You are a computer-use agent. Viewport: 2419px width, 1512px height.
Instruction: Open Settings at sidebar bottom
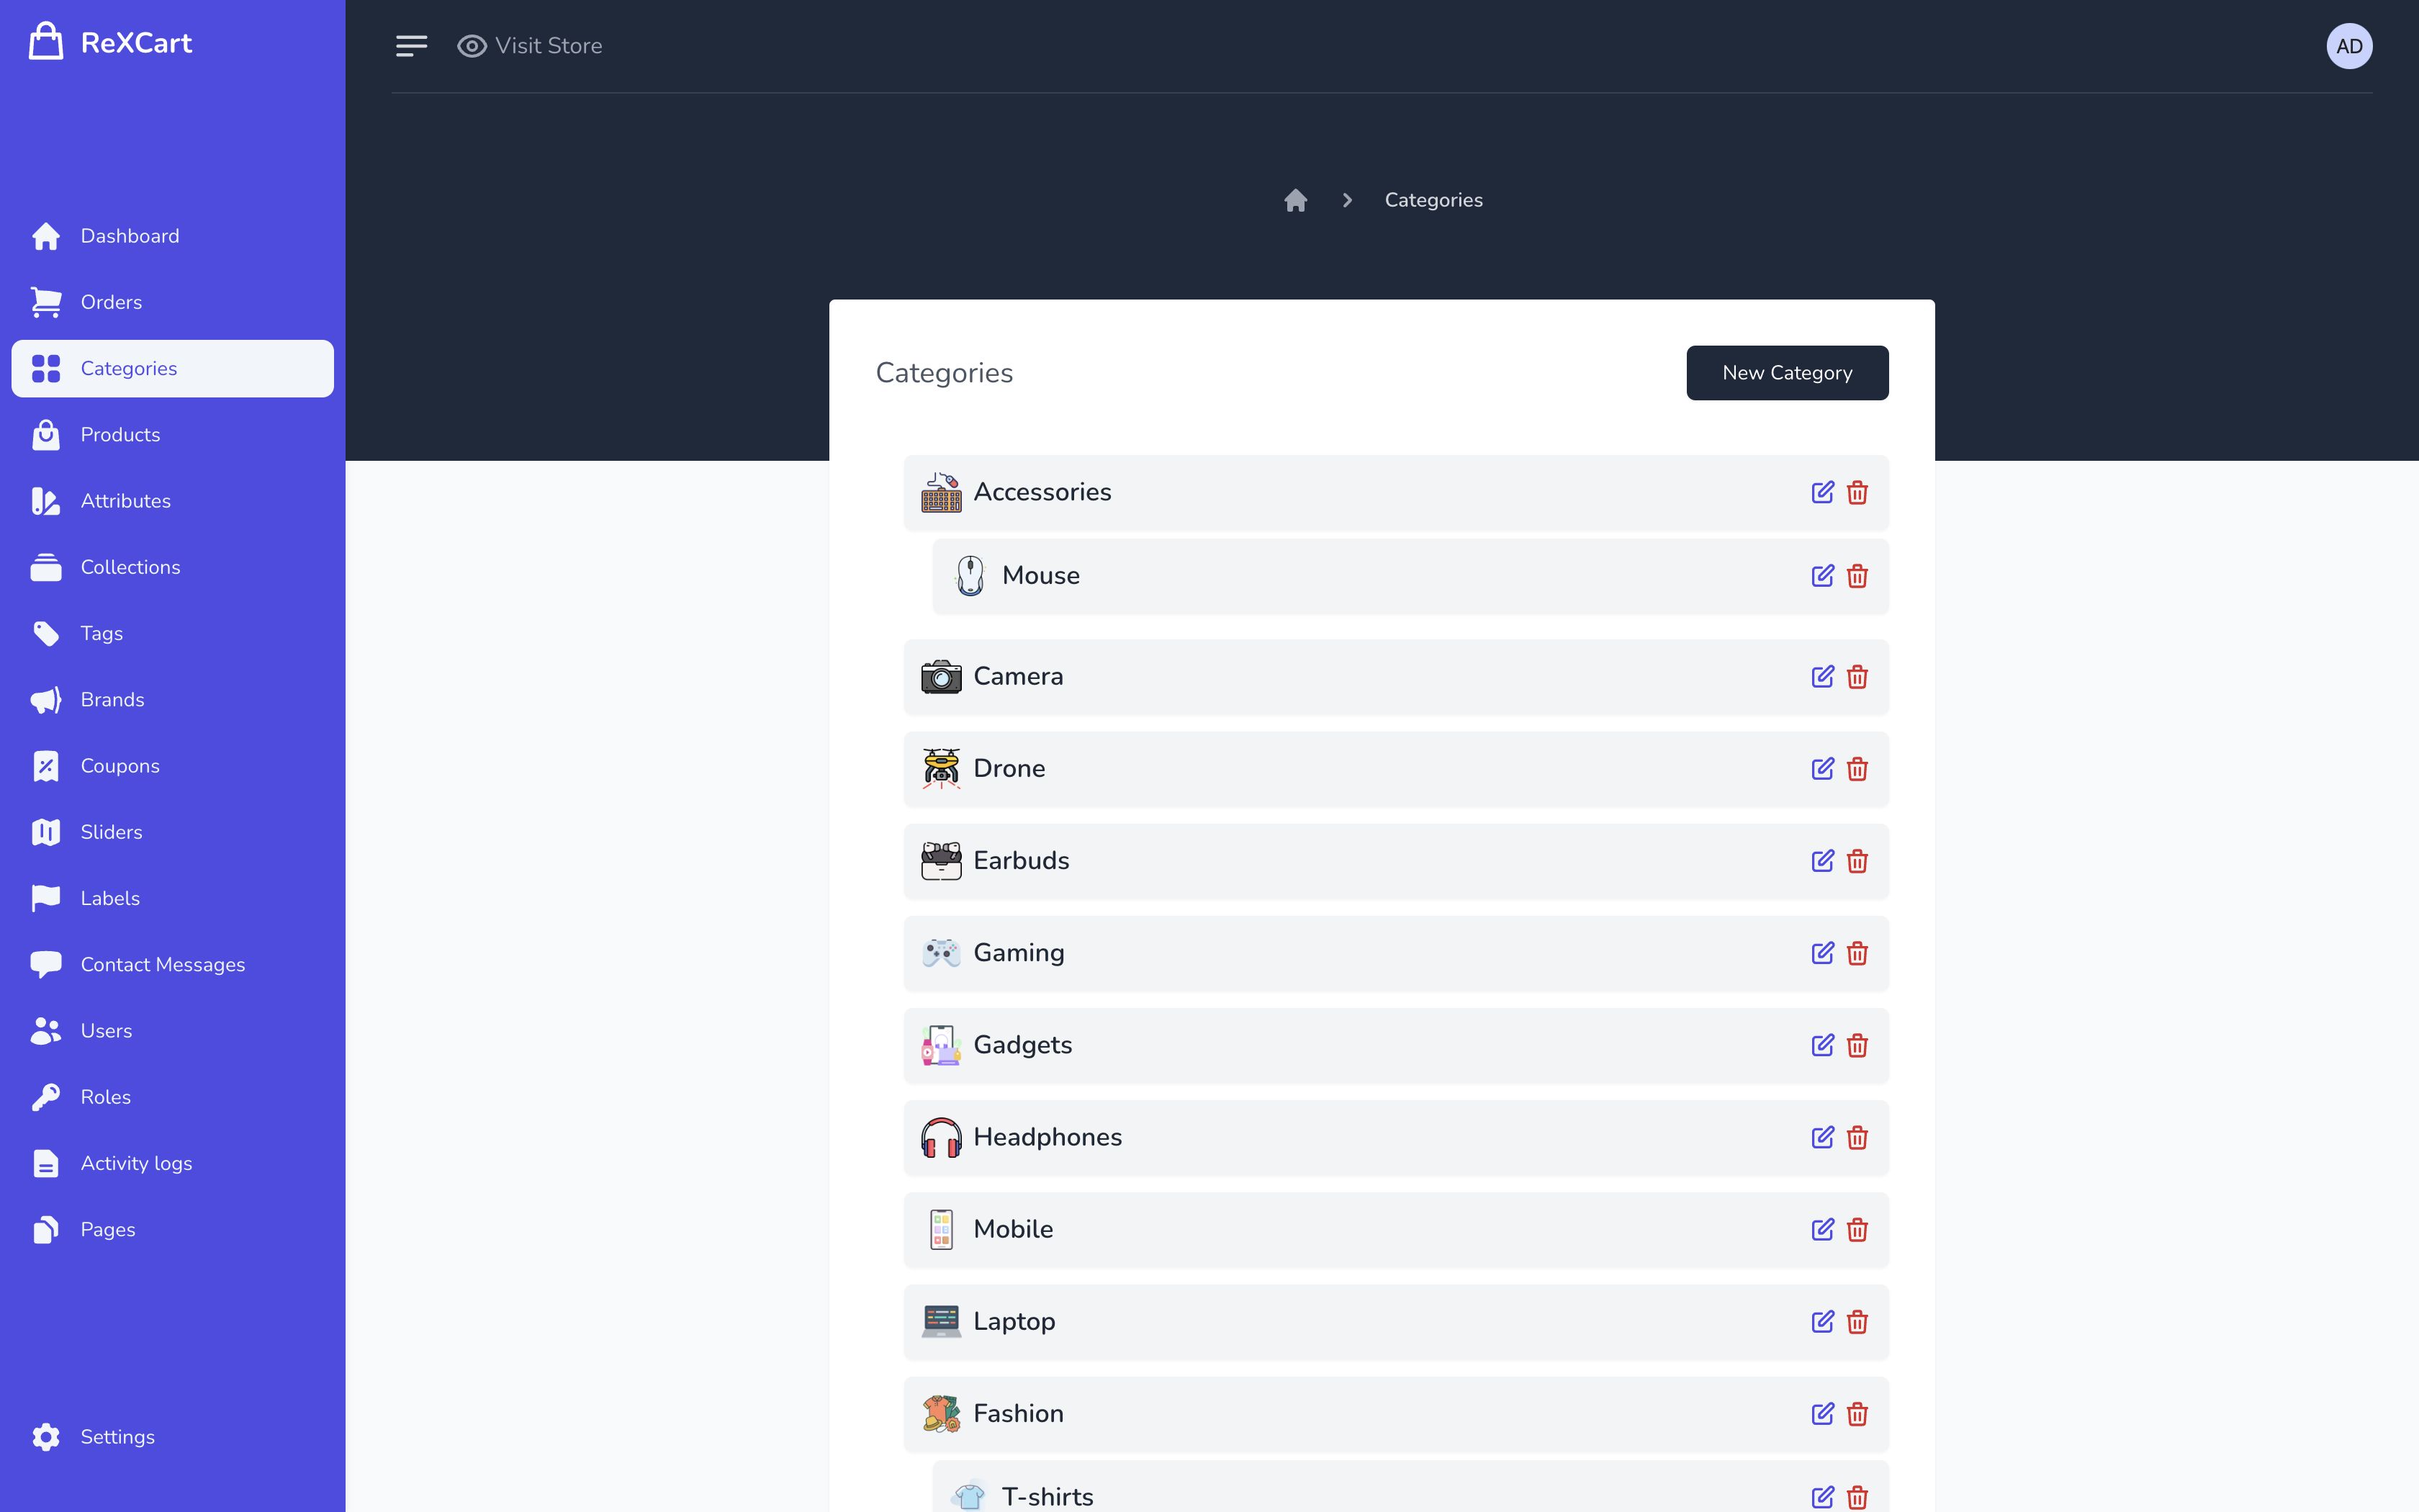117,1437
